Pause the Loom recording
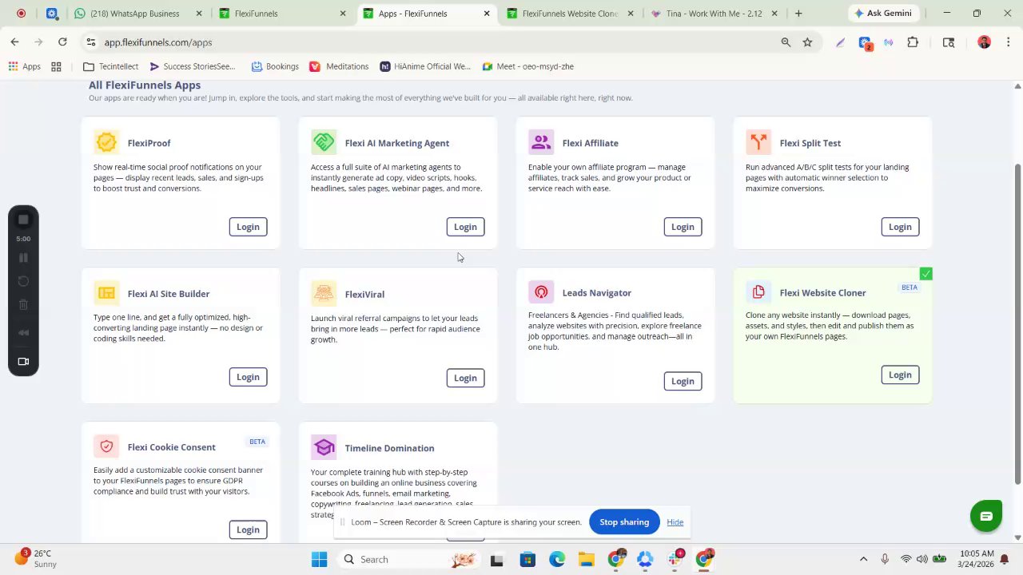Image resolution: width=1023 pixels, height=575 pixels. click(23, 258)
